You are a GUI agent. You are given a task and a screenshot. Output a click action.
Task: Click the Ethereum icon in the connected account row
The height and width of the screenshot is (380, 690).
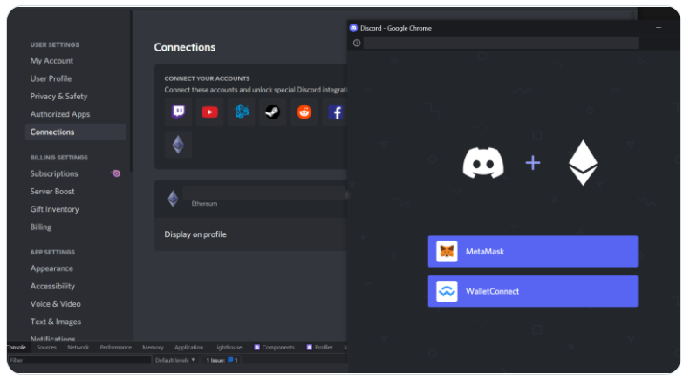coord(173,199)
